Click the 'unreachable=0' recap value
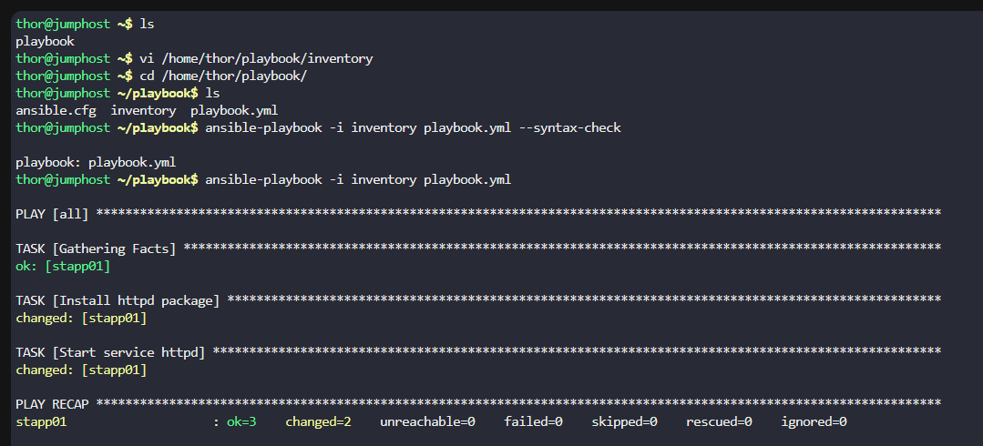 pos(427,422)
